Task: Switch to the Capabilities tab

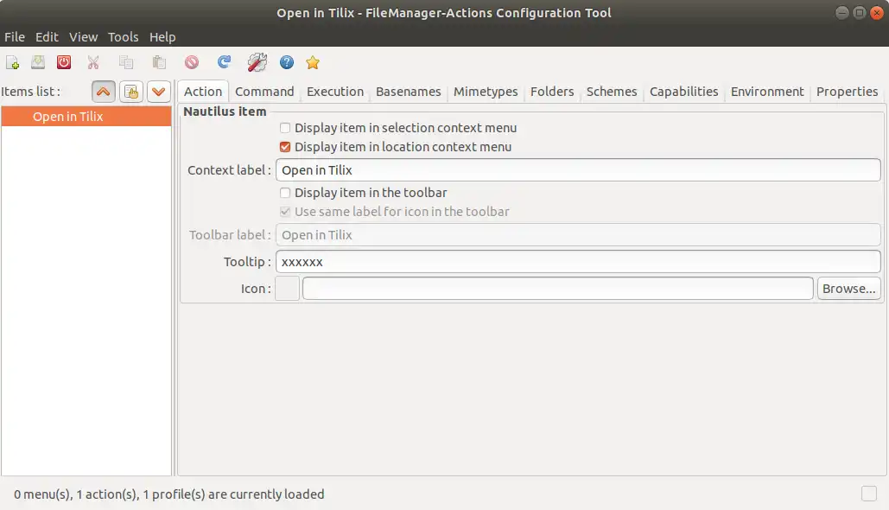Action: (683, 92)
